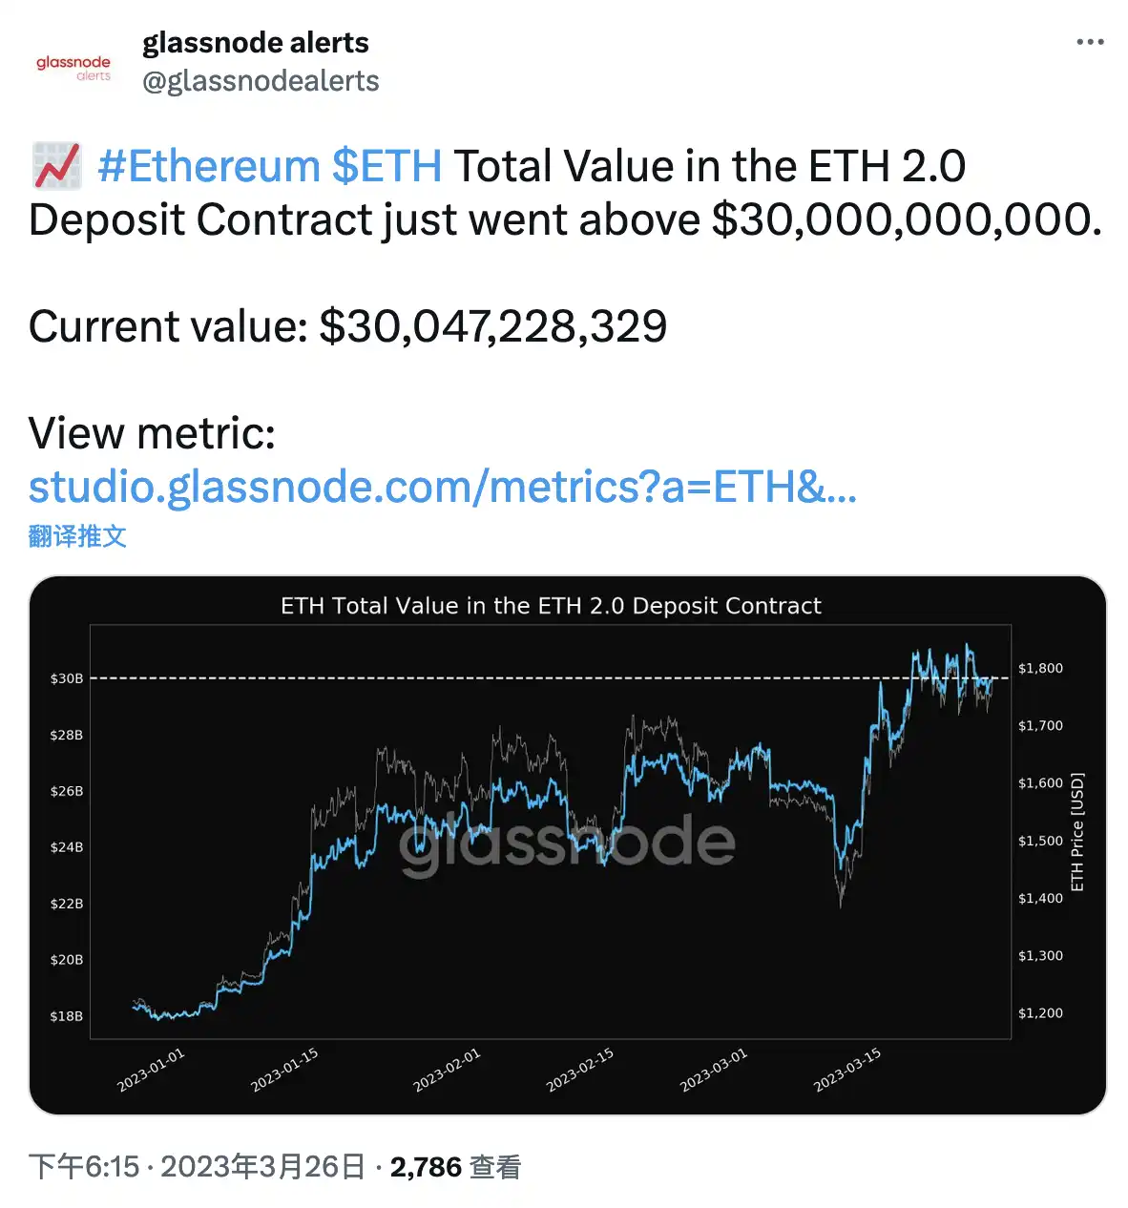Screen dimensions: 1128x1208
Task: Click the $30B label on the left axis
Action: coord(66,678)
